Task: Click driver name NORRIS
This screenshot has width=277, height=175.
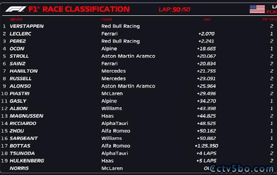Action: 19,168
